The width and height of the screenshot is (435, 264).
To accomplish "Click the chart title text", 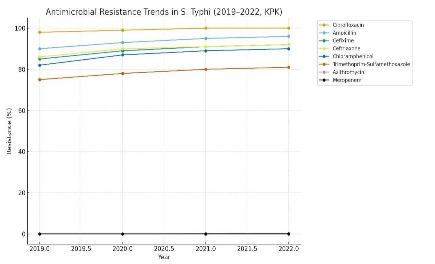I will tap(164, 12).
